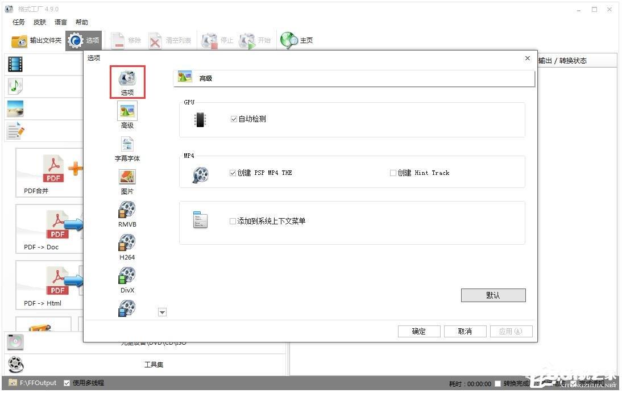The height and width of the screenshot is (393, 622).
Task: Click the 输出 / 转换状态 column header
Action: (x=562, y=61)
